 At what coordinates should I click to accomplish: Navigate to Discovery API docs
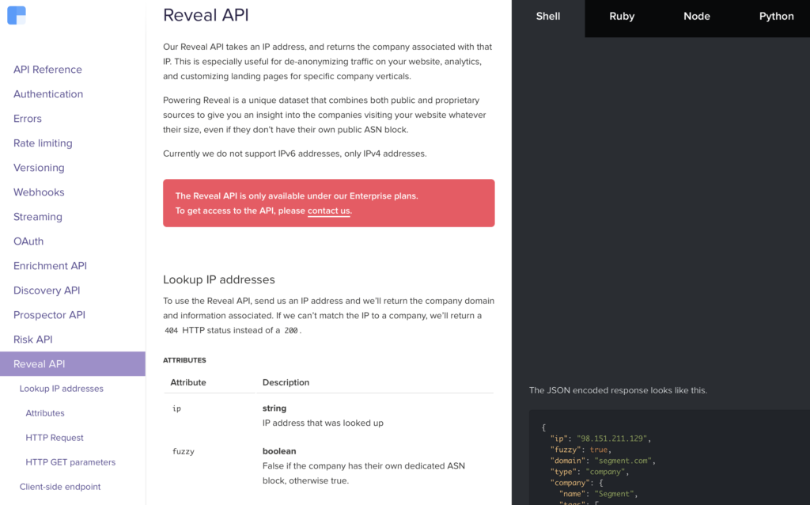(x=47, y=290)
